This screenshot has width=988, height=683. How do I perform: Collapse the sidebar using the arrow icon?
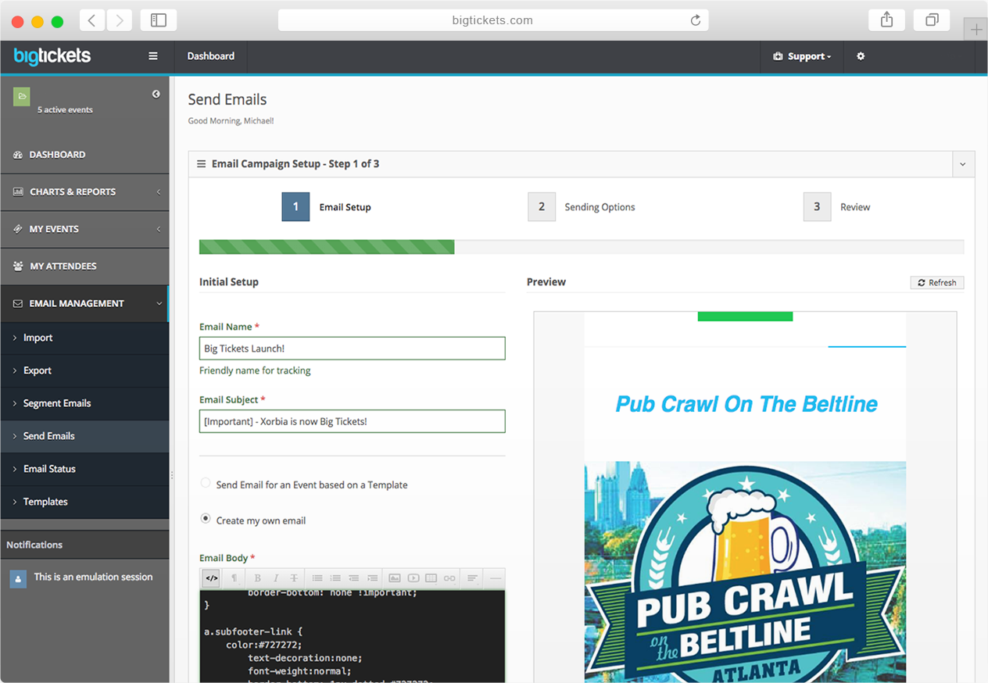click(156, 94)
